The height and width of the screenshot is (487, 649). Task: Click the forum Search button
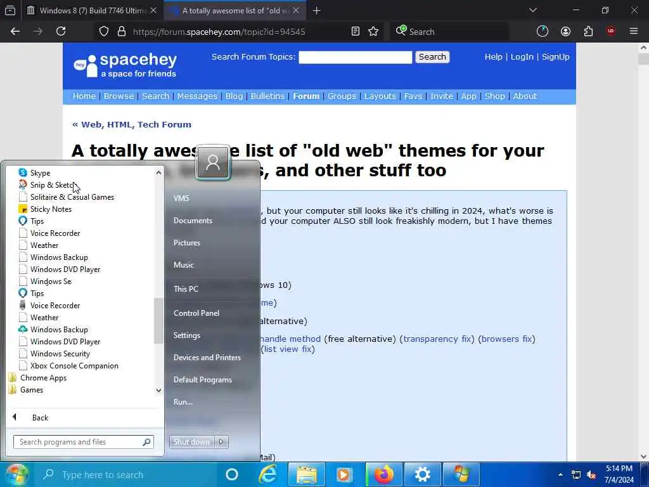coord(432,56)
